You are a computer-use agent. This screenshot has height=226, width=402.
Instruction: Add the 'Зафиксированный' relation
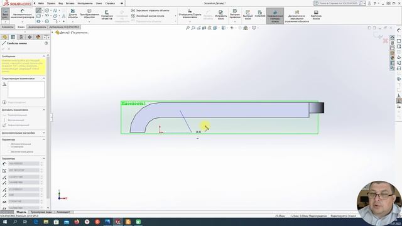pos(16,125)
